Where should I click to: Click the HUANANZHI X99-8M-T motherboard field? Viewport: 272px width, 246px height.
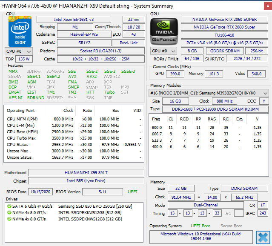pos(86,173)
